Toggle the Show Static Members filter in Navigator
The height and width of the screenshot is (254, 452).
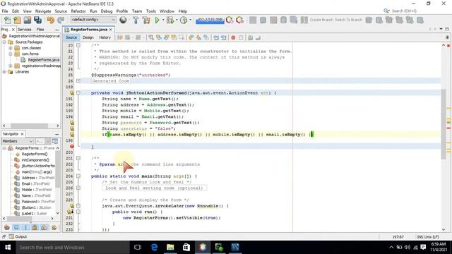coord(25,227)
